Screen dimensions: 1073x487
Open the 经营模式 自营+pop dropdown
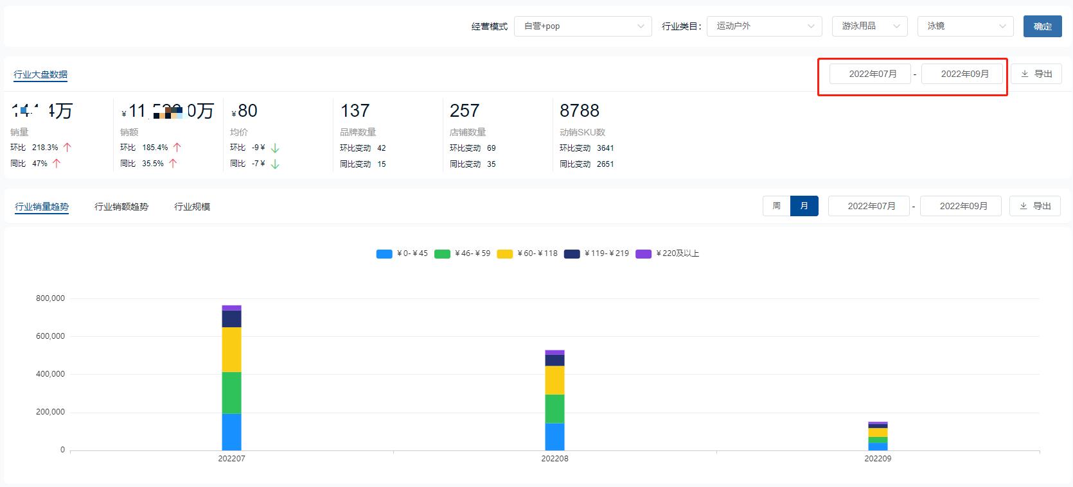pos(583,26)
